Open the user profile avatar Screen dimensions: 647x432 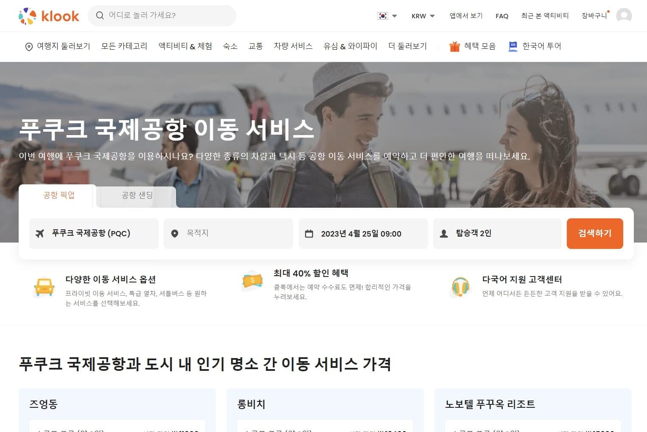pos(624,16)
